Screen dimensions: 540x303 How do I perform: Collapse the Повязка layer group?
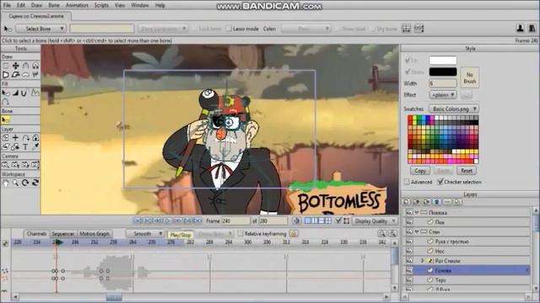pos(417,213)
